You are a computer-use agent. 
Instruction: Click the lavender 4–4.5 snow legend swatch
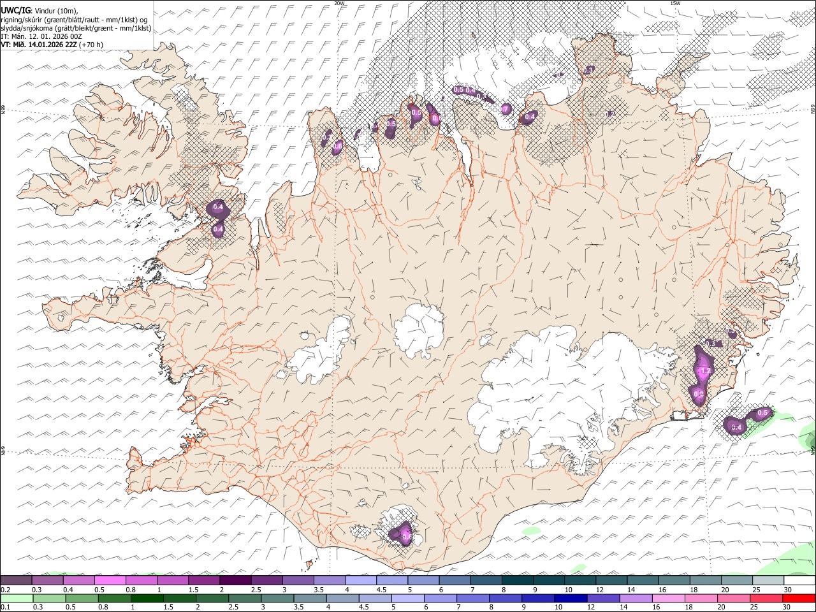tap(360, 581)
